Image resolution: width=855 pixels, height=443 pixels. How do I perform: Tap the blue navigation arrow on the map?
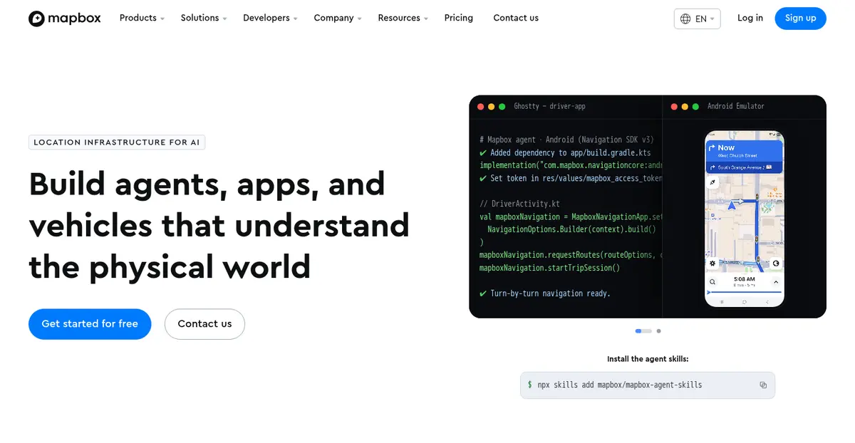[x=730, y=205]
